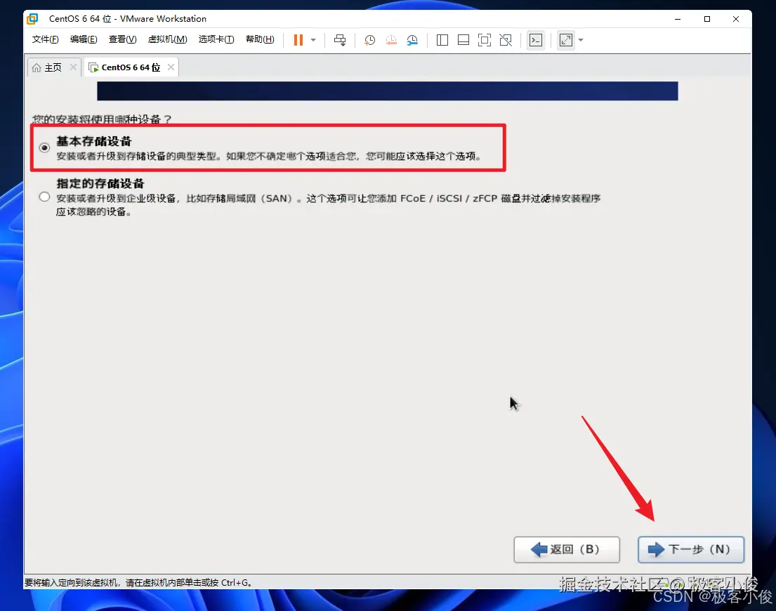Open the stretch display dropdown arrow
Image resolution: width=776 pixels, height=611 pixels.
pos(581,40)
